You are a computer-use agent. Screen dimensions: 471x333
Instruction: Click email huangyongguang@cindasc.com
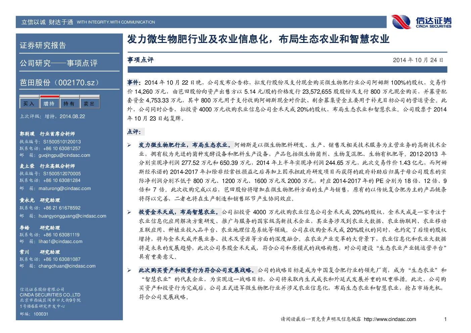(x=73, y=216)
